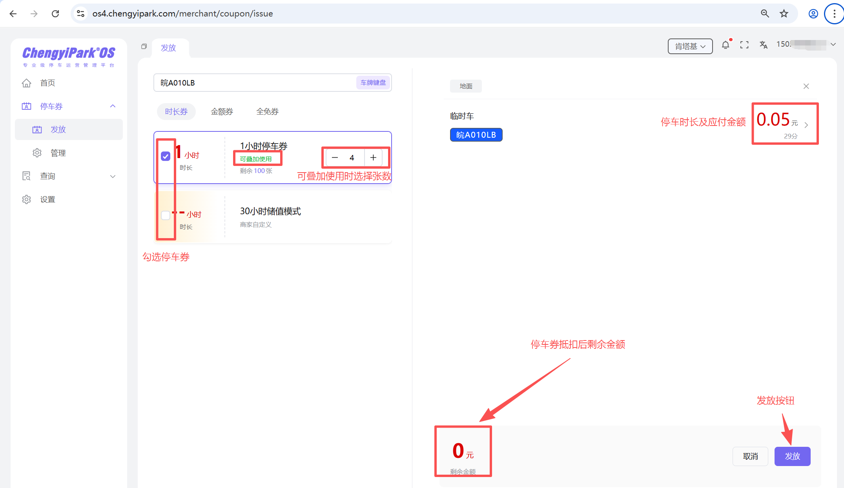
Task: Click the 发放 issue button
Action: [x=792, y=456]
